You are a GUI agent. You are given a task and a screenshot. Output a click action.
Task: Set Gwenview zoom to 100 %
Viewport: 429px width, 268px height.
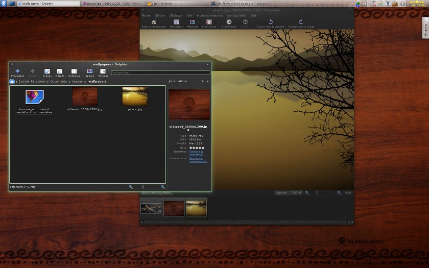point(296,193)
